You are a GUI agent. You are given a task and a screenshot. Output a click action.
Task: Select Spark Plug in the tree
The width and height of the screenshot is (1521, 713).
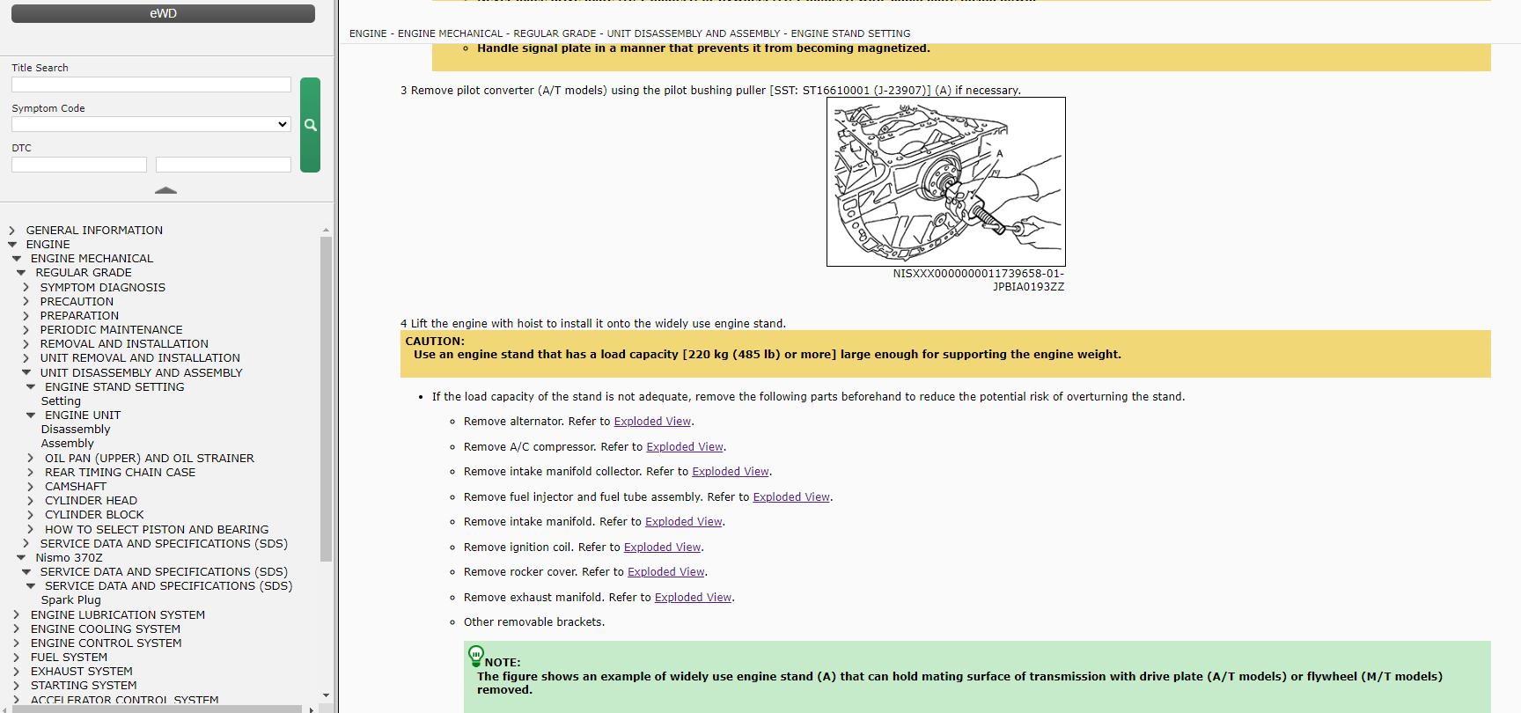pos(70,600)
